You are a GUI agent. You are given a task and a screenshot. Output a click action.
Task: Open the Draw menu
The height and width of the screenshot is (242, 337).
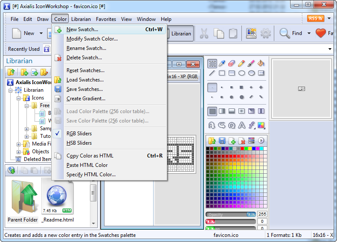tap(43, 19)
